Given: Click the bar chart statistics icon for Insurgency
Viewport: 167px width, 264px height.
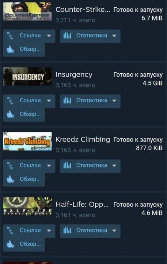Looking at the screenshot, I should 67,101.
